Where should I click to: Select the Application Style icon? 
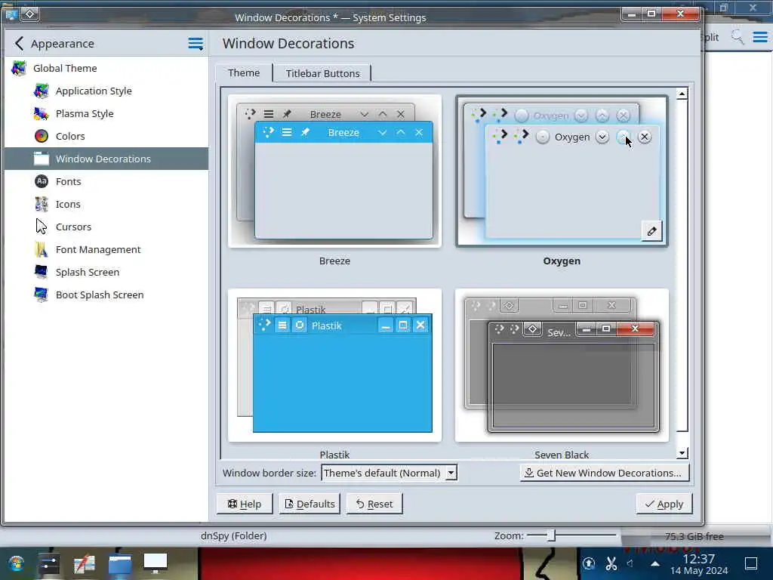click(x=42, y=91)
